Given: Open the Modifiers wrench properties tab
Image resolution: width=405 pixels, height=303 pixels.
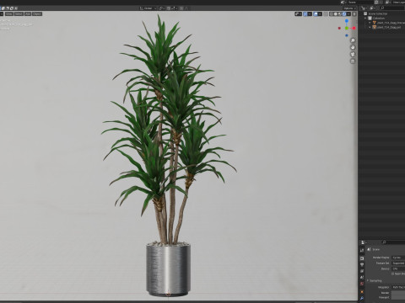Looking at the screenshot, I should pos(362,298).
